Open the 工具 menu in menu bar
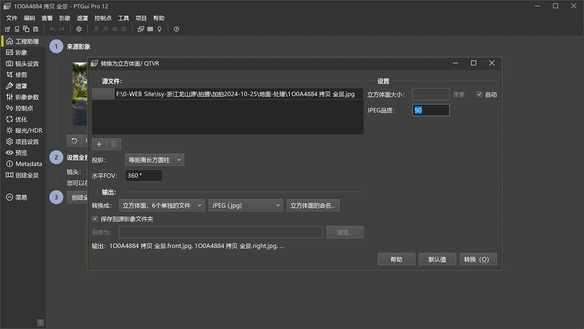This screenshot has width=584, height=329. [x=123, y=18]
